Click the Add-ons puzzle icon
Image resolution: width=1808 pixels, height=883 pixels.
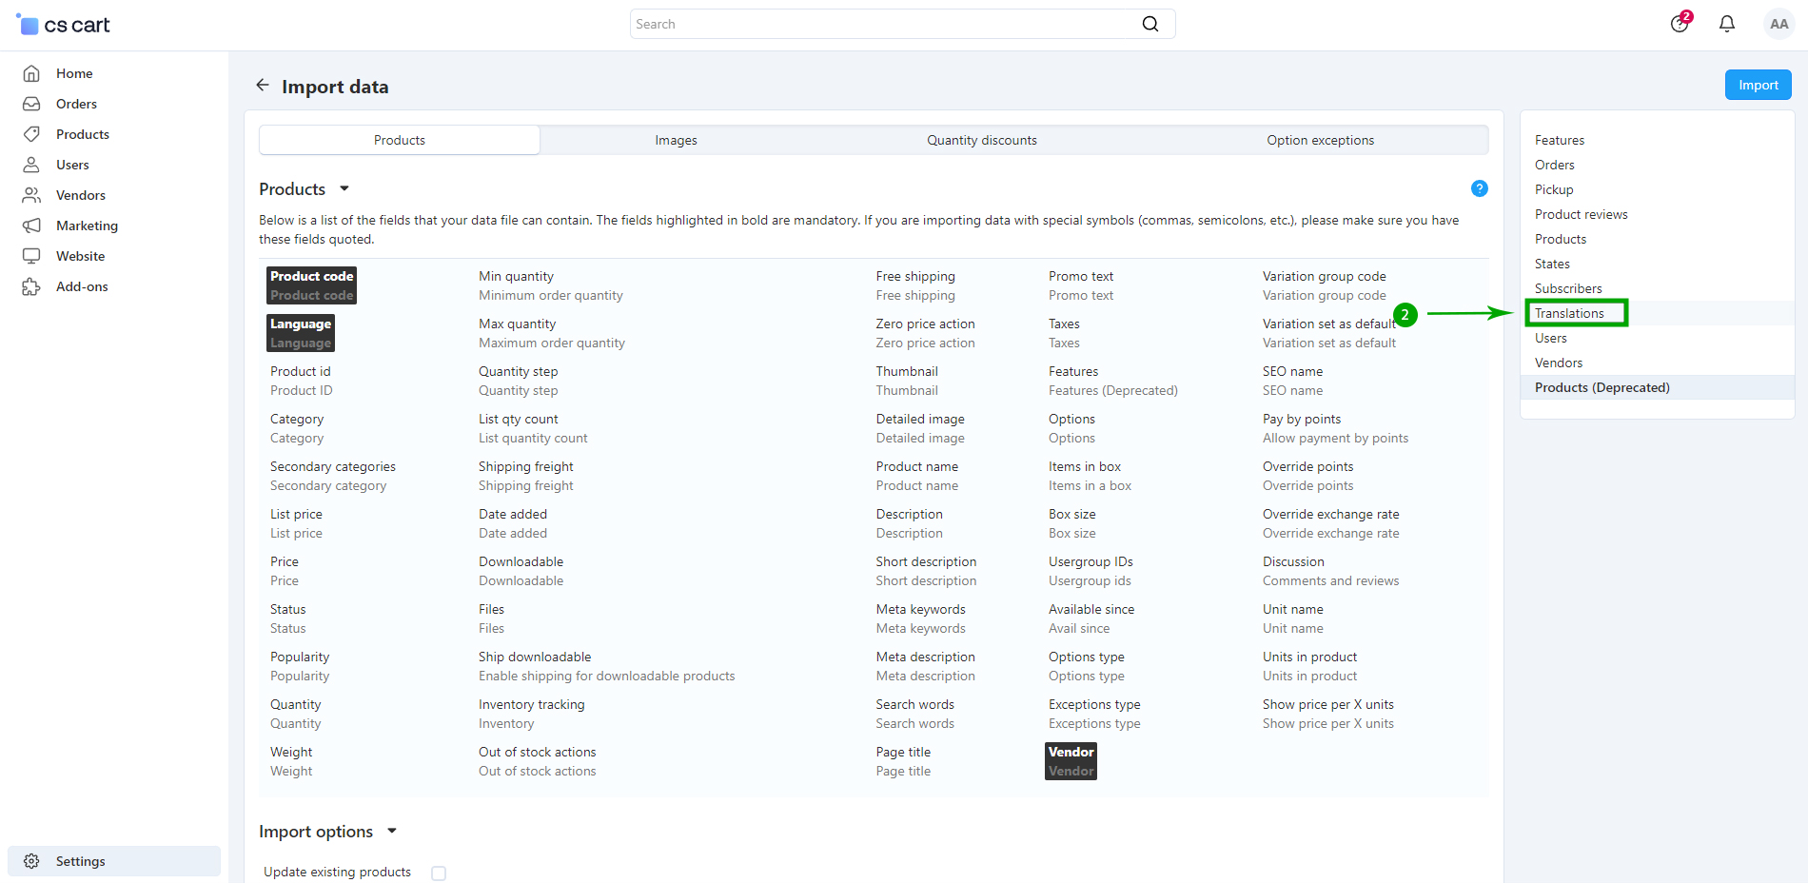(31, 286)
